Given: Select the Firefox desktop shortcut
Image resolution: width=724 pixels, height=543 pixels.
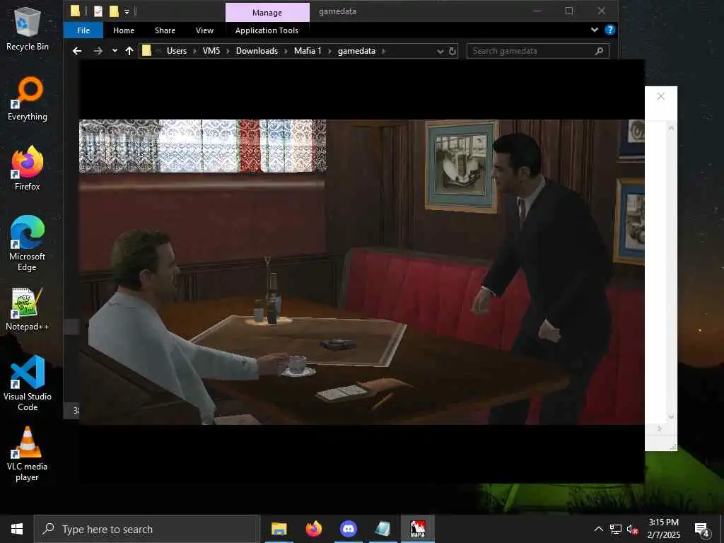Looking at the screenshot, I should point(28,168).
